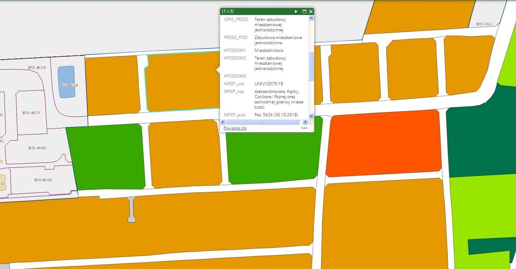Click 'Poz. 5626 (30.10.2018)' publication value
Image resolution: width=516 pixels, height=269 pixels.
(276, 115)
